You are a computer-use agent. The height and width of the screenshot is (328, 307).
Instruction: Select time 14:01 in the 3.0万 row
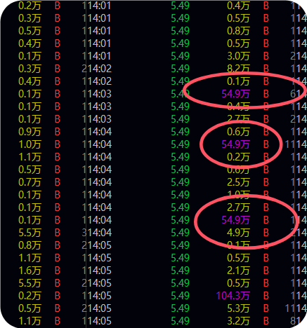[x=100, y=56]
